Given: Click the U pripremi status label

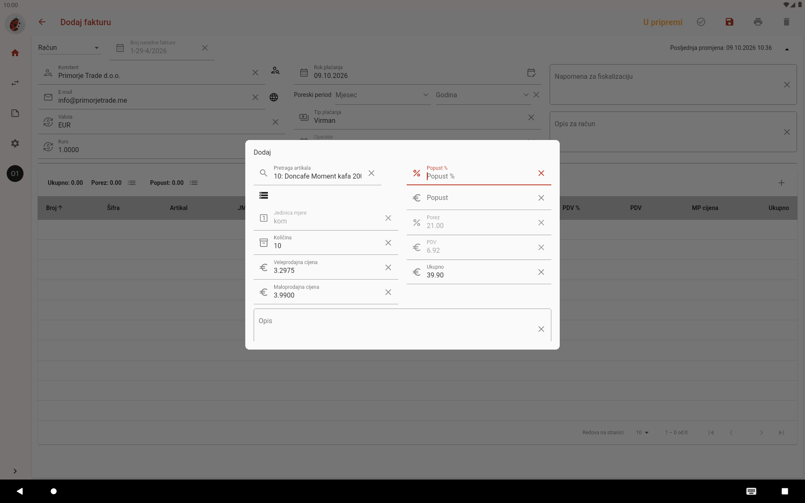Looking at the screenshot, I should click(663, 22).
